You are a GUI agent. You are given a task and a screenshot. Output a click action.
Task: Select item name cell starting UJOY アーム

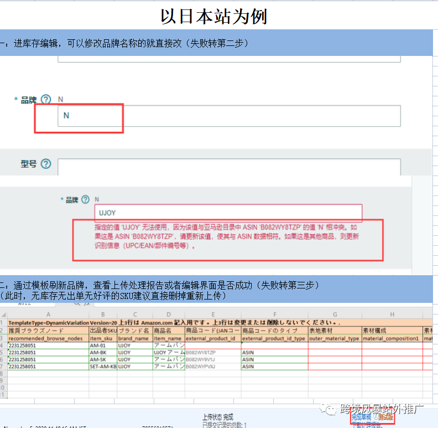pos(169,353)
